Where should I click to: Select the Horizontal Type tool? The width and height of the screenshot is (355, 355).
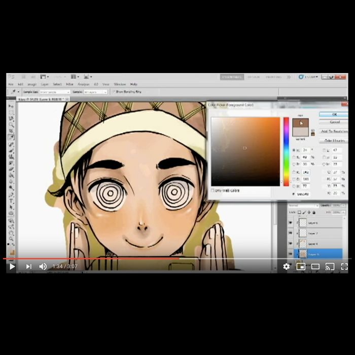click(11, 201)
